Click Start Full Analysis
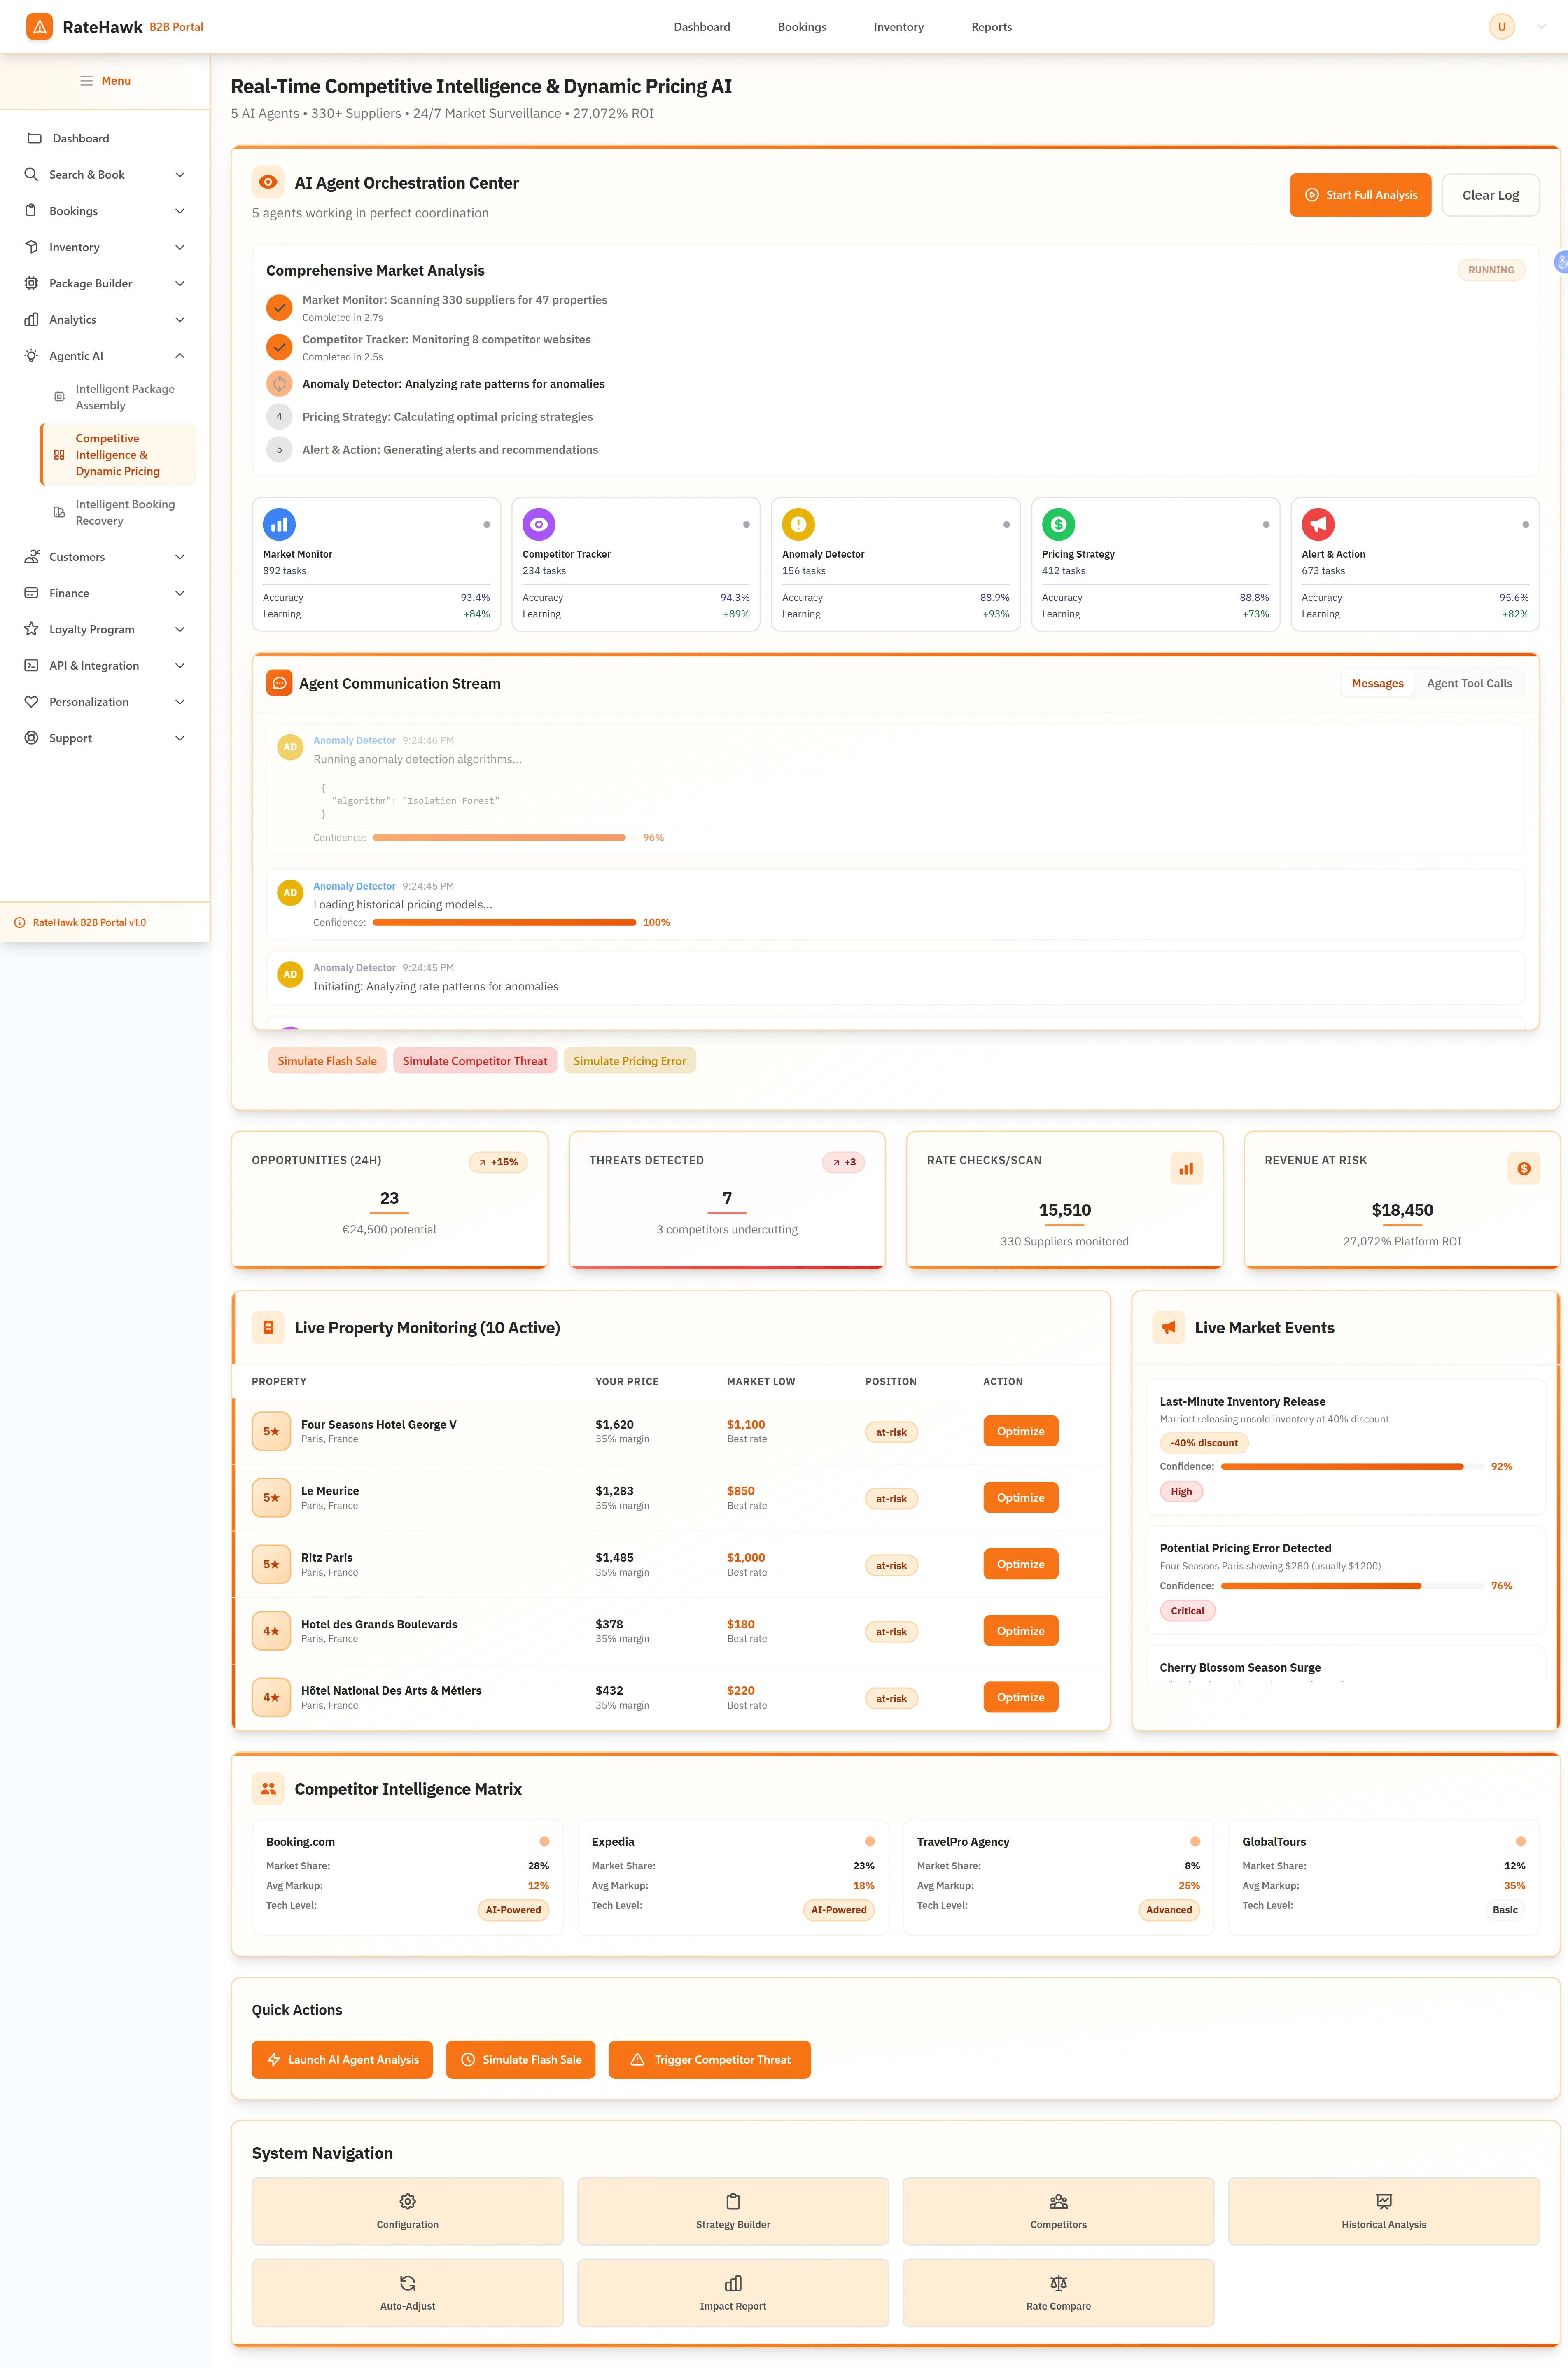 [x=1360, y=195]
